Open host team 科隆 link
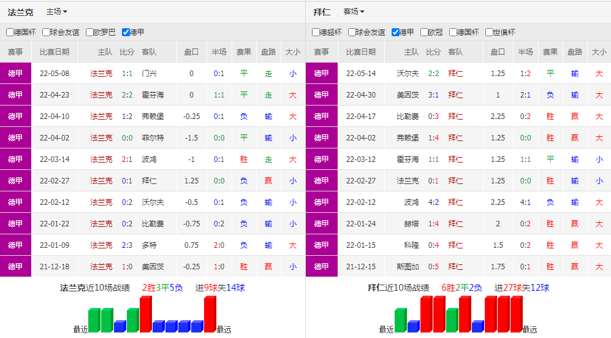The image size is (611, 338). coord(411,245)
